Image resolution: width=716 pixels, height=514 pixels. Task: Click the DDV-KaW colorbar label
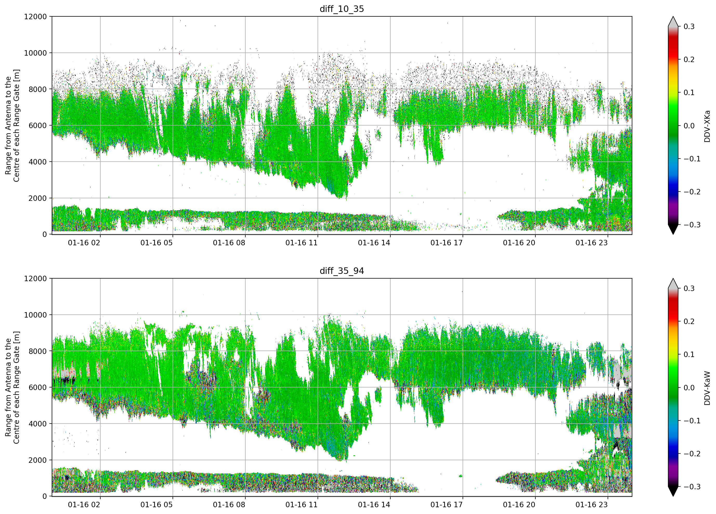(x=707, y=388)
